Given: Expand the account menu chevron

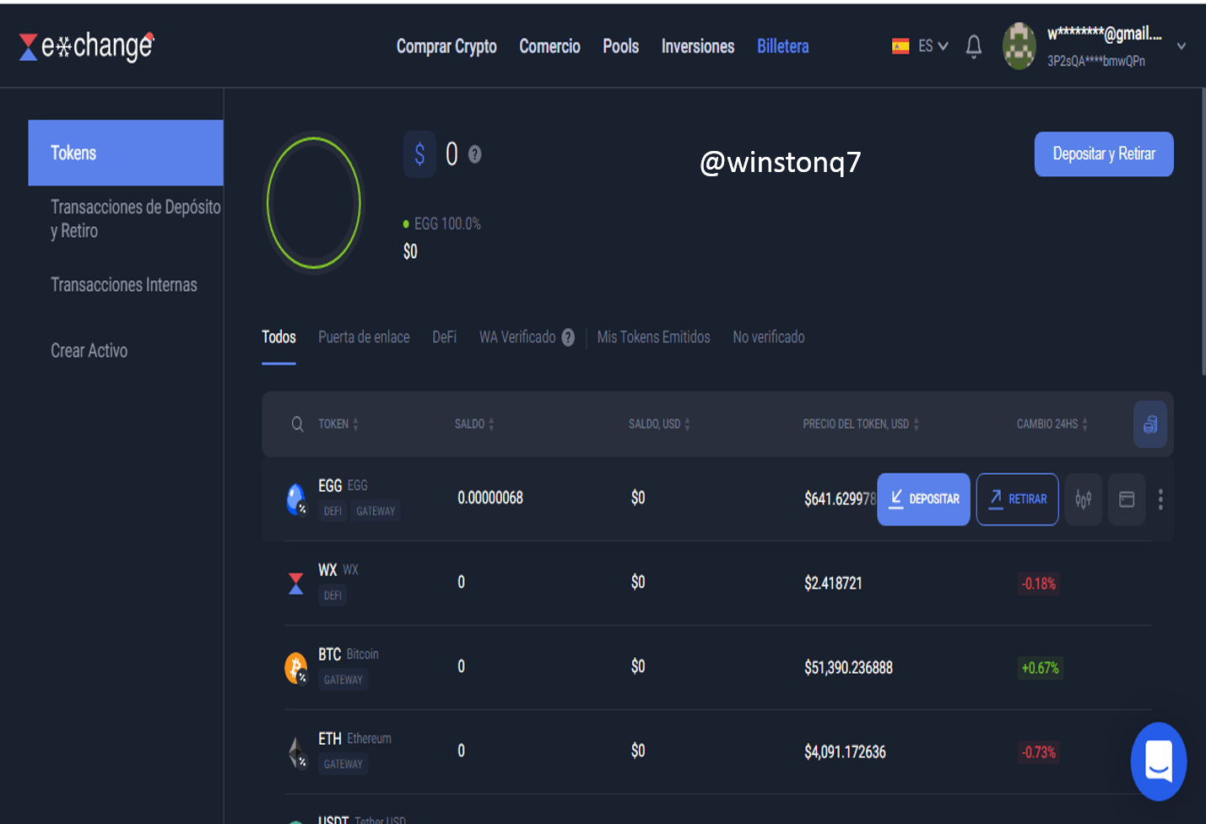Looking at the screenshot, I should coord(1182,46).
